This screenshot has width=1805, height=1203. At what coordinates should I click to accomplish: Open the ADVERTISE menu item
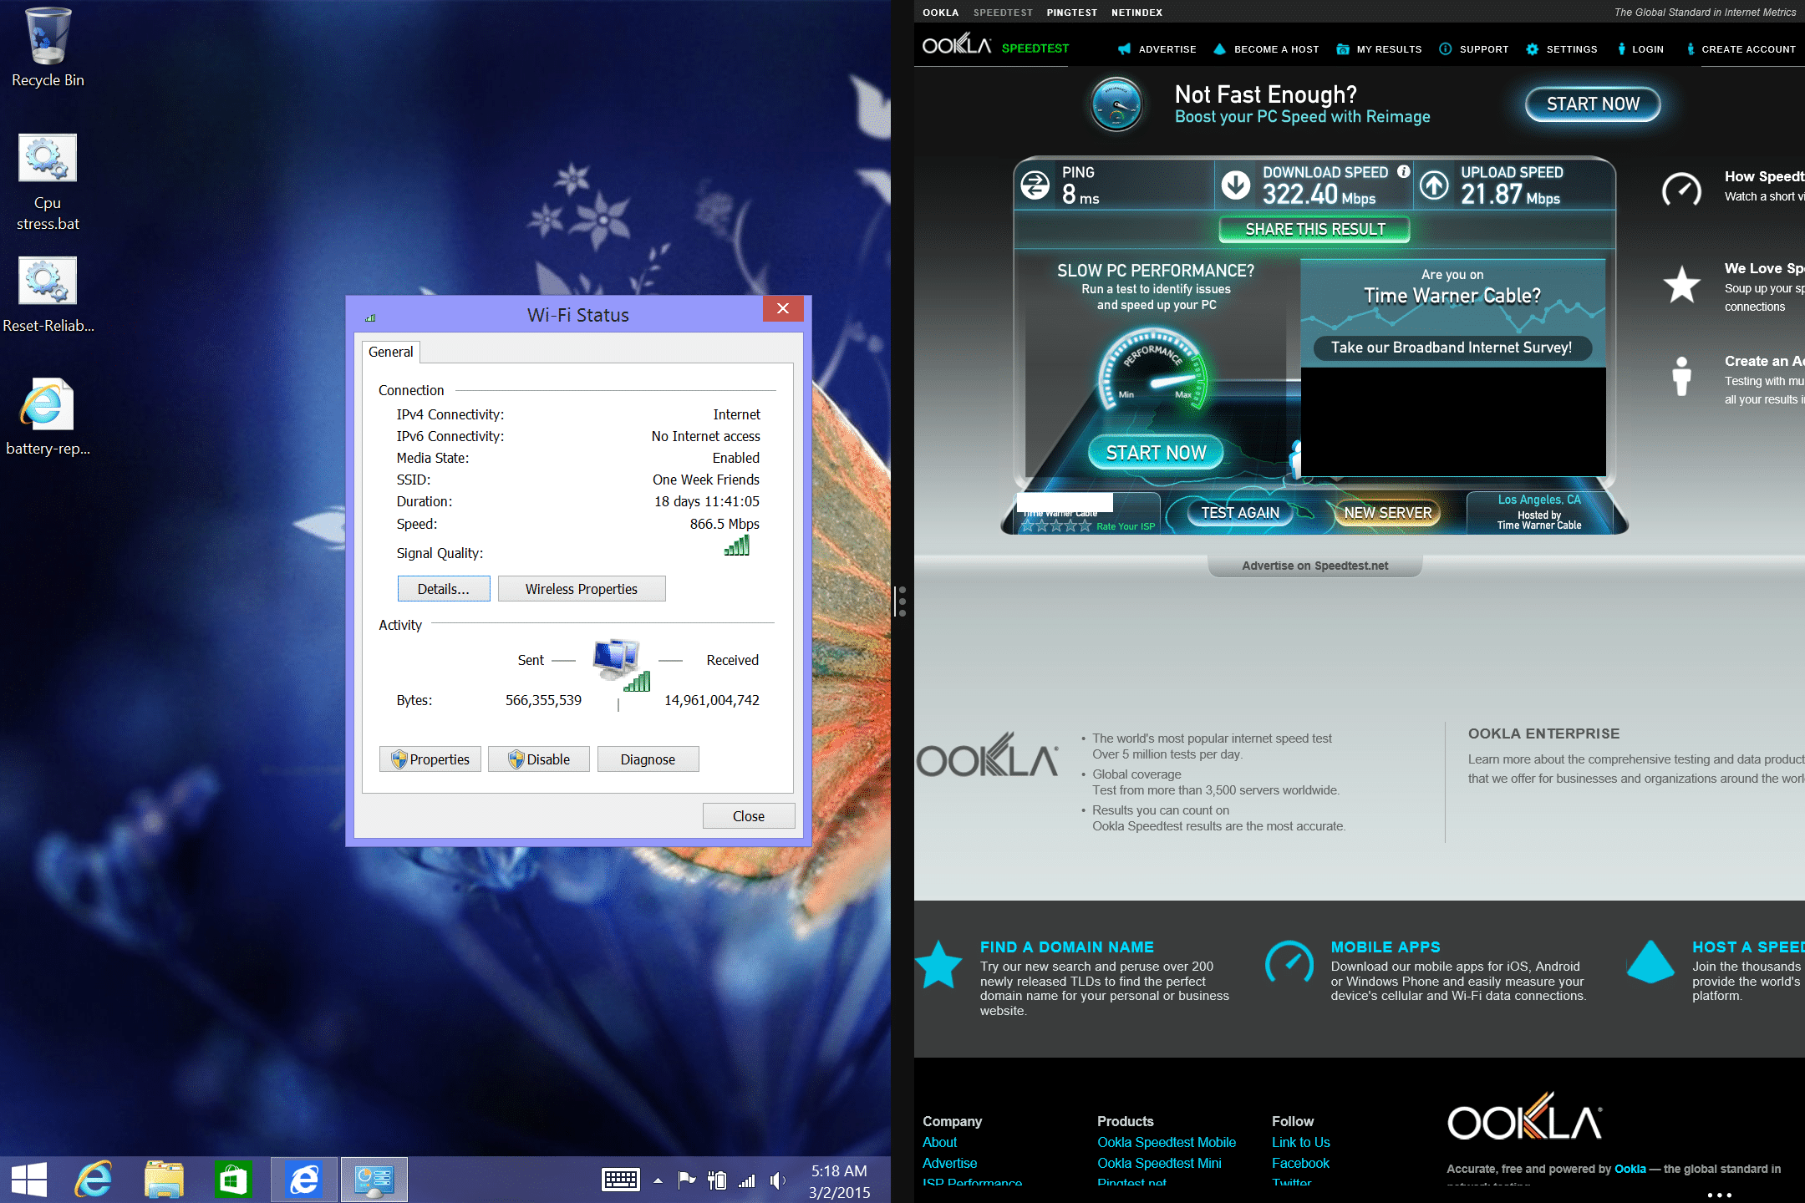pos(1157,49)
